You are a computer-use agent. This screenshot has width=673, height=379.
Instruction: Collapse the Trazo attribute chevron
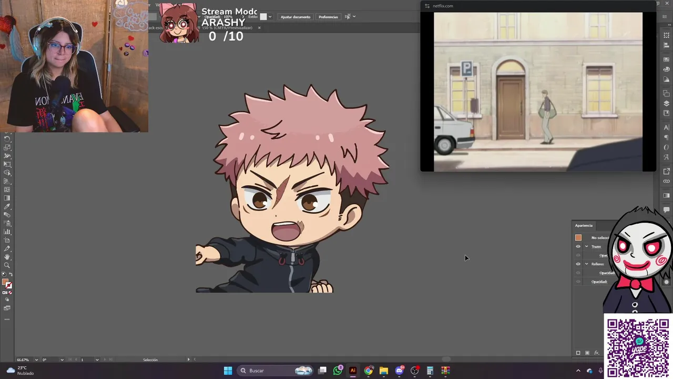[x=587, y=246]
